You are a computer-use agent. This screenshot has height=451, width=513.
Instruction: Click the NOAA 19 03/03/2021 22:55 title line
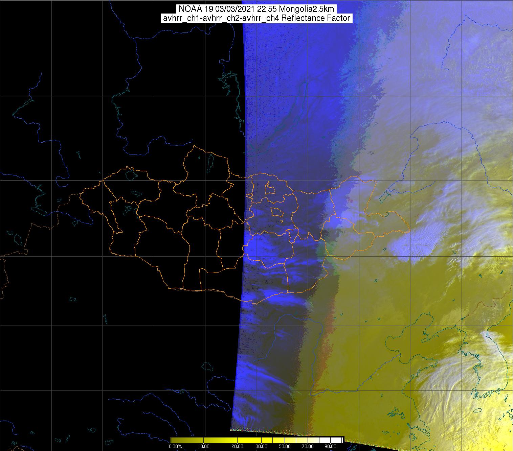click(x=256, y=9)
